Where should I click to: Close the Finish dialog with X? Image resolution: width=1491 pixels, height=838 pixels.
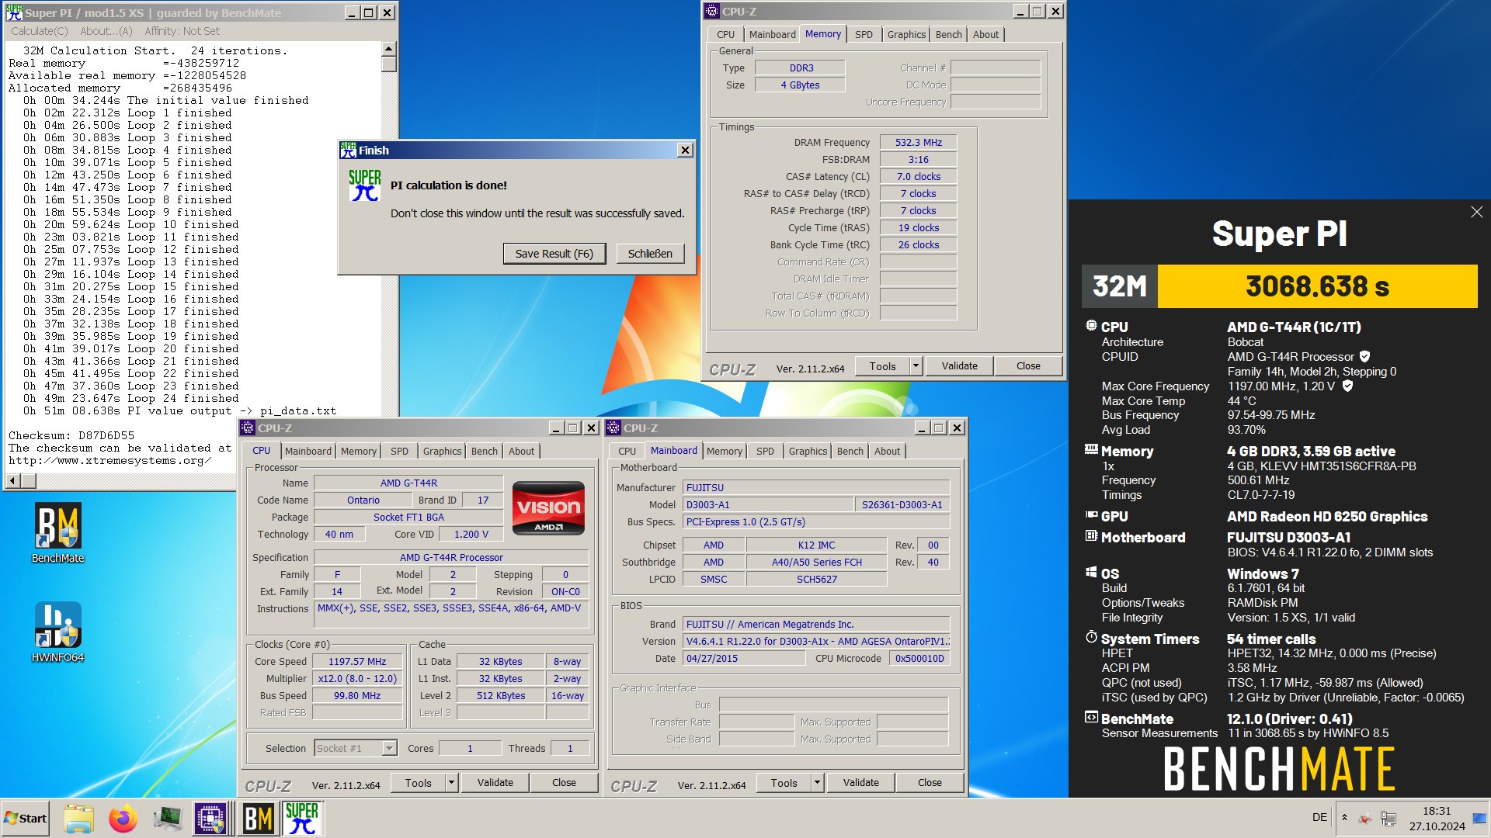pyautogui.click(x=684, y=151)
